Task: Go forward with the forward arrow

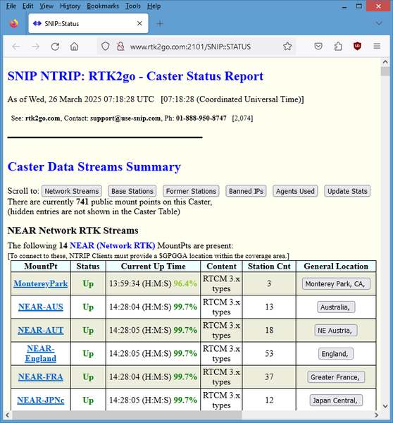Action: (x=36, y=47)
